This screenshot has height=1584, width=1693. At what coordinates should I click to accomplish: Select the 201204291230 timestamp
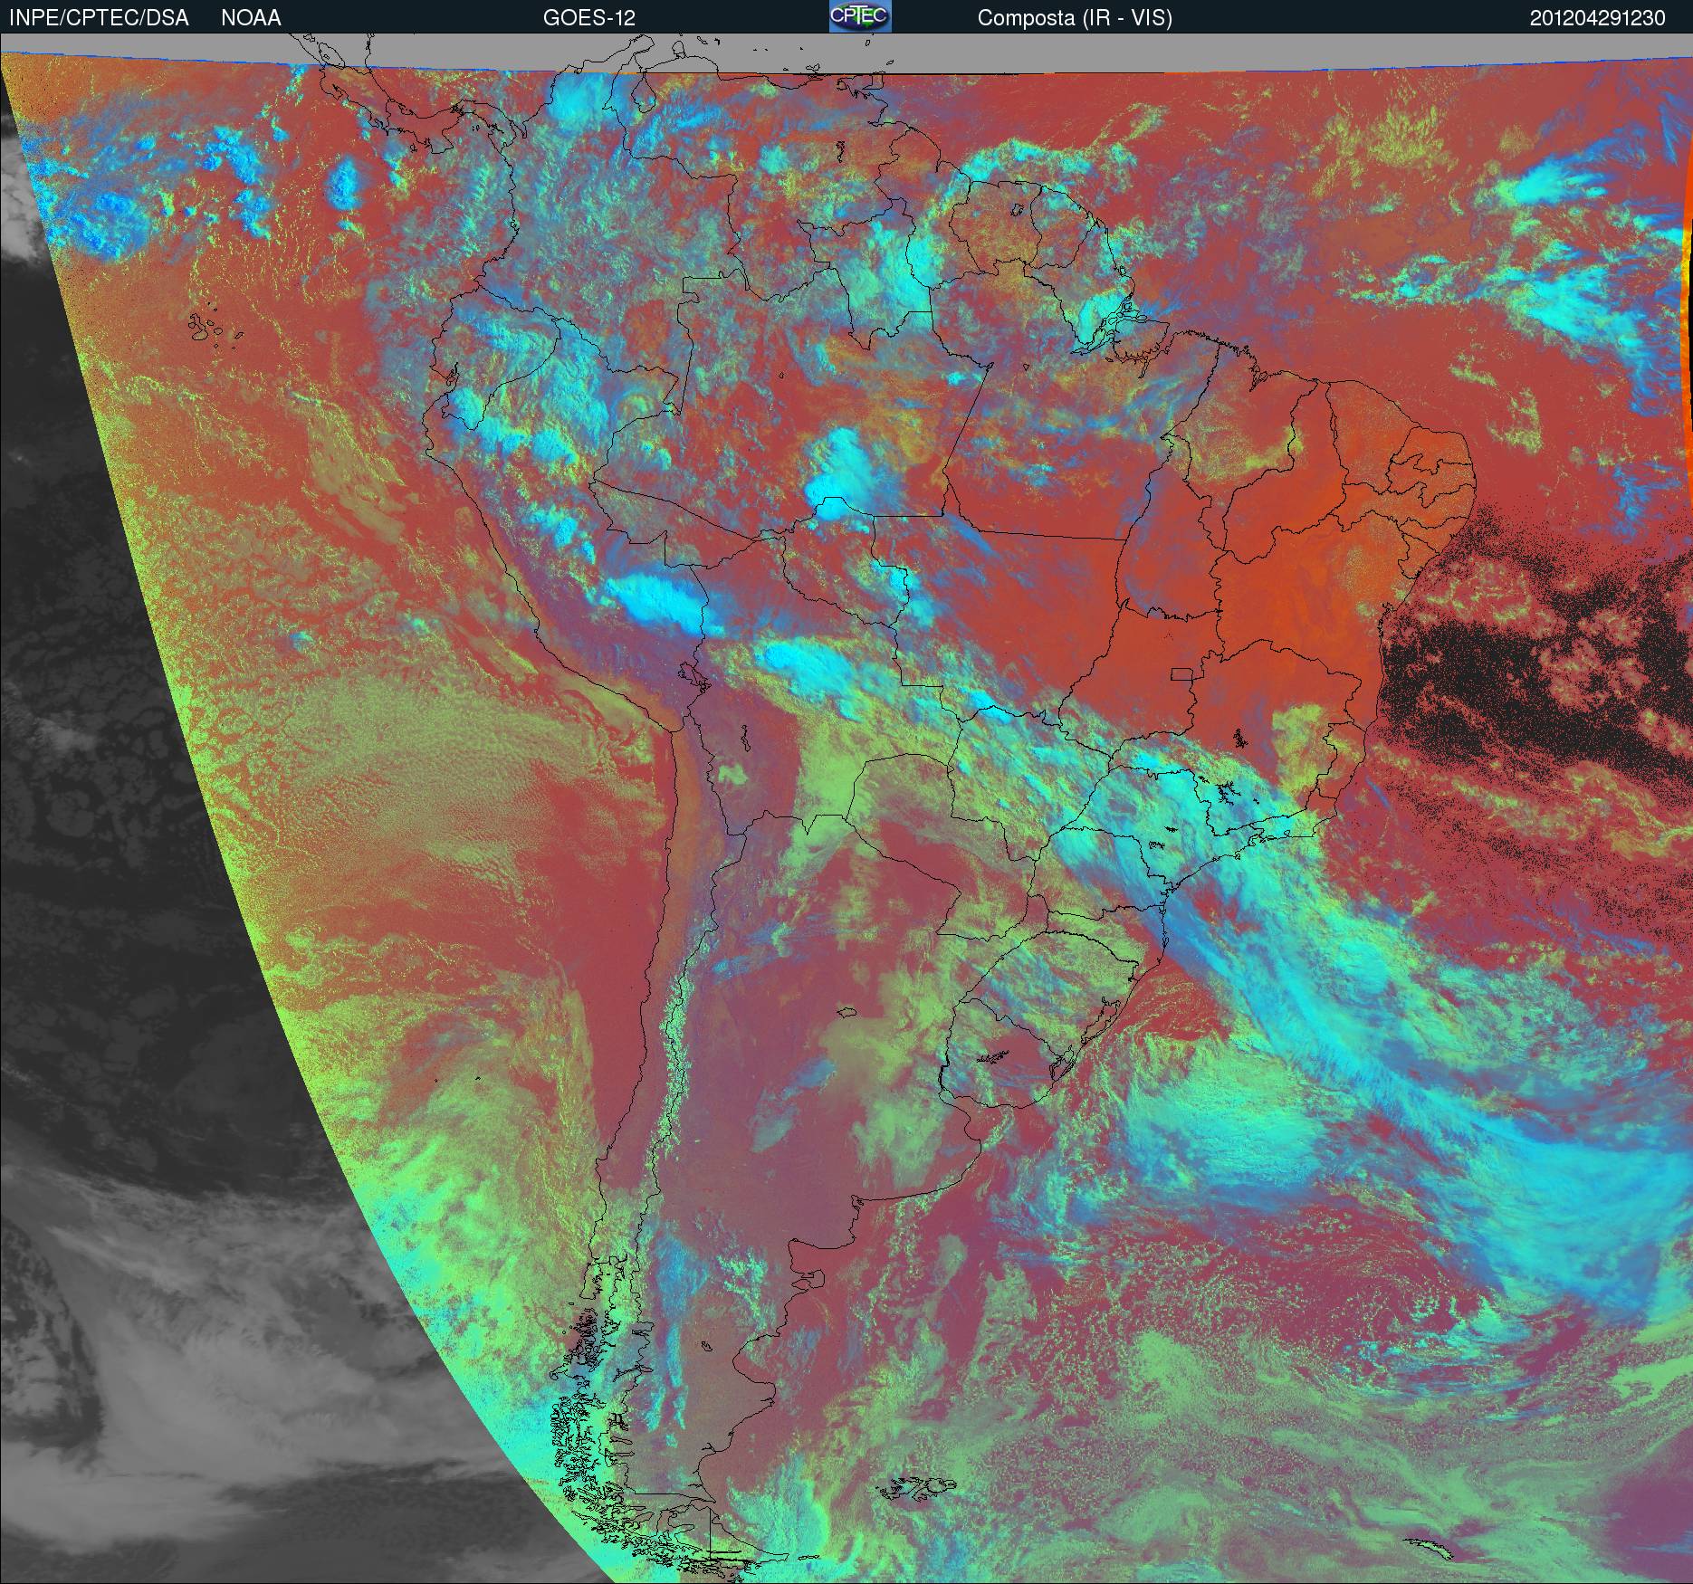pos(1598,18)
